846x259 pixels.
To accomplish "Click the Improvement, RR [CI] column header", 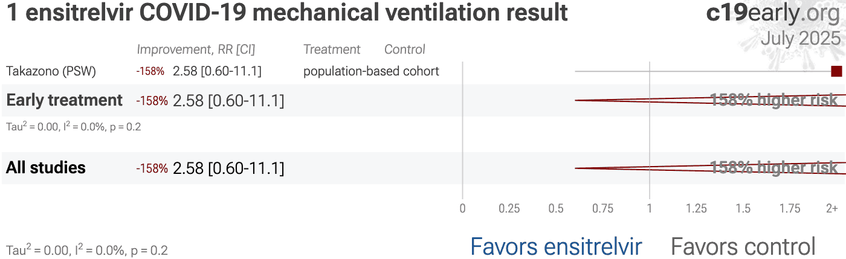I will (x=200, y=50).
